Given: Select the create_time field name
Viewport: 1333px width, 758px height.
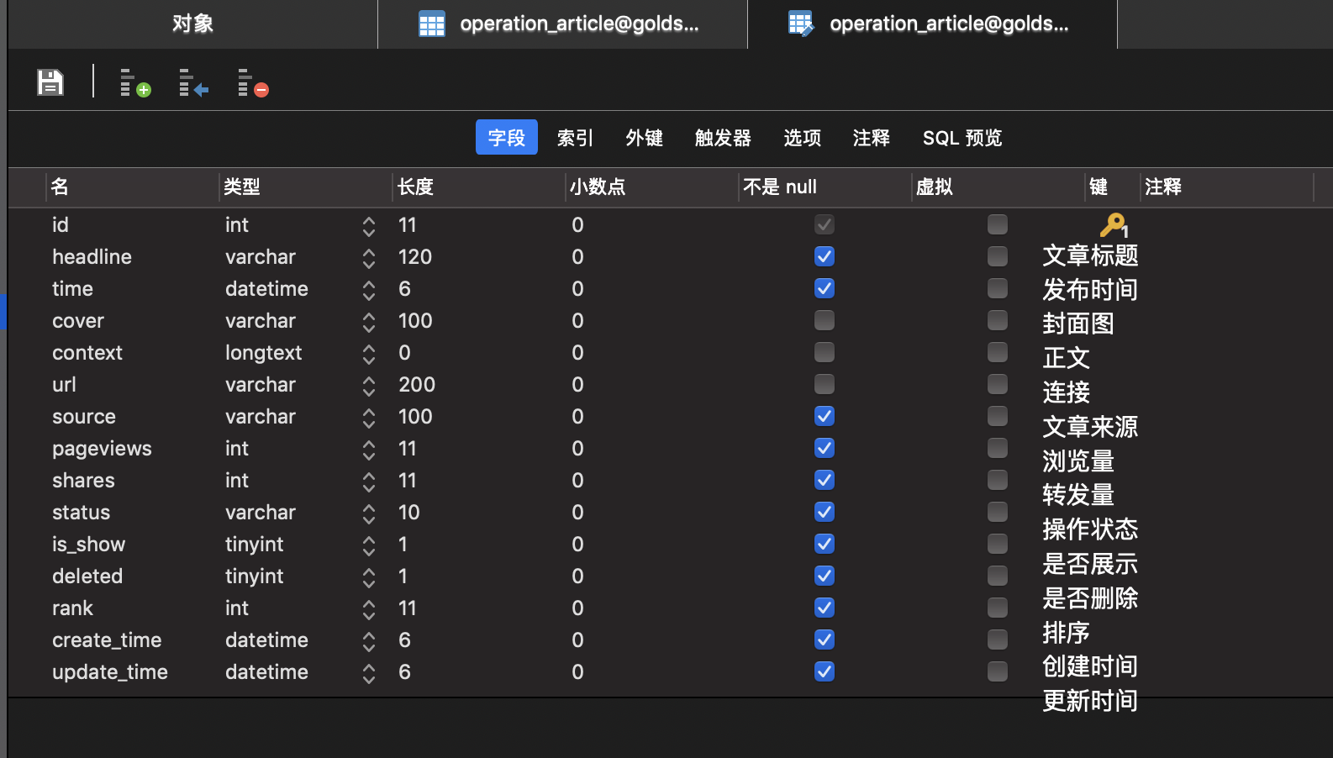Looking at the screenshot, I should pos(107,640).
